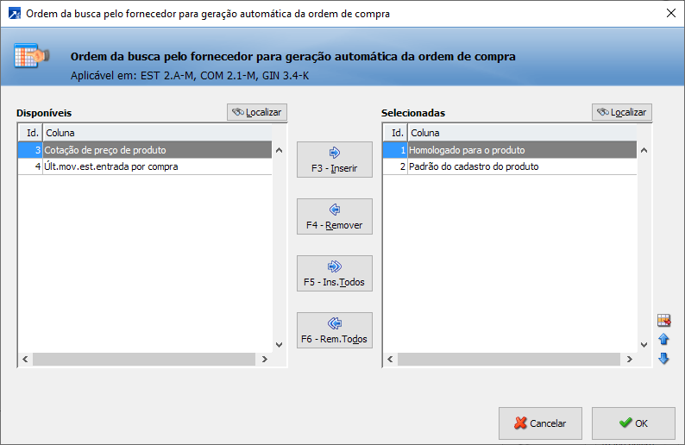Image resolution: width=685 pixels, height=445 pixels.
Task: Click the left scroll arrow under the Disponíveis list
Action: pyautogui.click(x=25, y=359)
